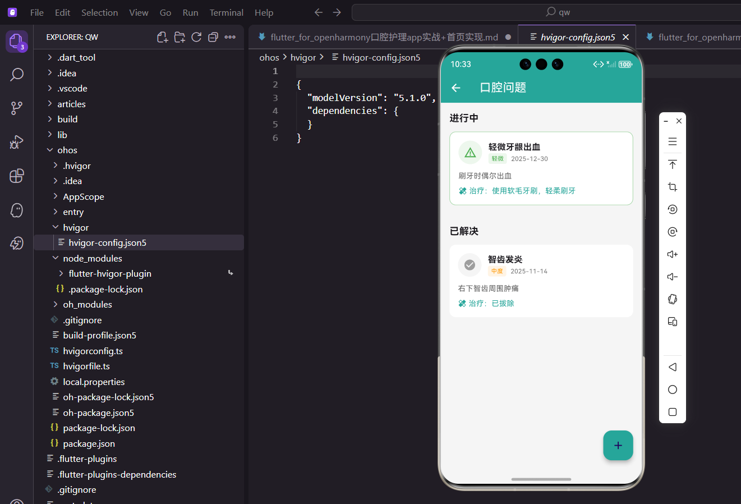Image resolution: width=741 pixels, height=504 pixels.
Task: Open the Run and Debug view
Action: click(17, 142)
